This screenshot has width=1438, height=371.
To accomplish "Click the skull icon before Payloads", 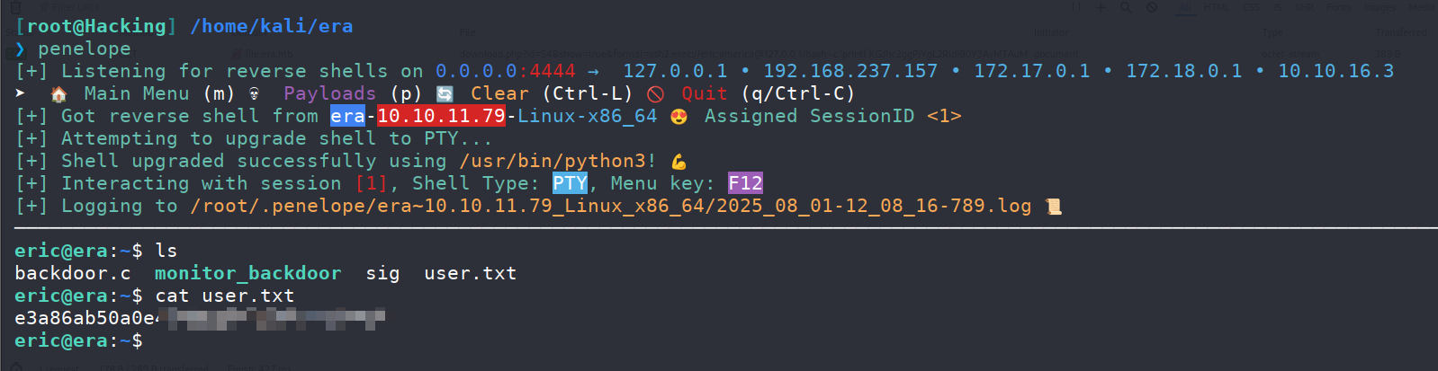I will tap(255, 93).
